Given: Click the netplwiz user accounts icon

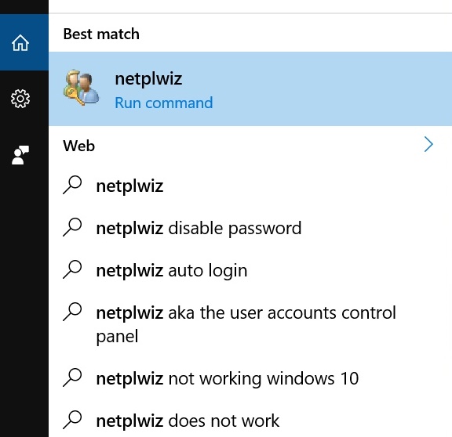Looking at the screenshot, I should 81,88.
